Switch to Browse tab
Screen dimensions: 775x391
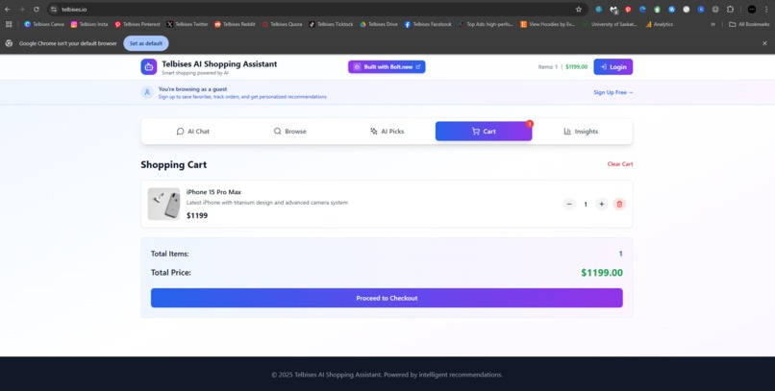(290, 132)
